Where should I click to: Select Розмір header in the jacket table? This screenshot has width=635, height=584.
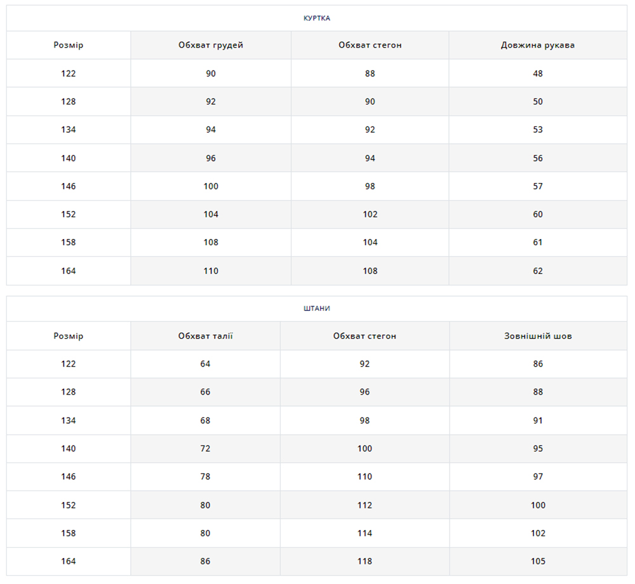click(69, 45)
